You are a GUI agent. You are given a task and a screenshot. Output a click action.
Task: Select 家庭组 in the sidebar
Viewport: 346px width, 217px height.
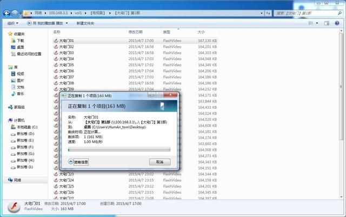(x=19, y=107)
